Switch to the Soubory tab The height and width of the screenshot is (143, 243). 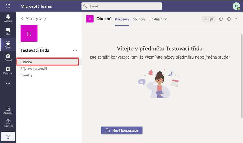[x=139, y=19]
